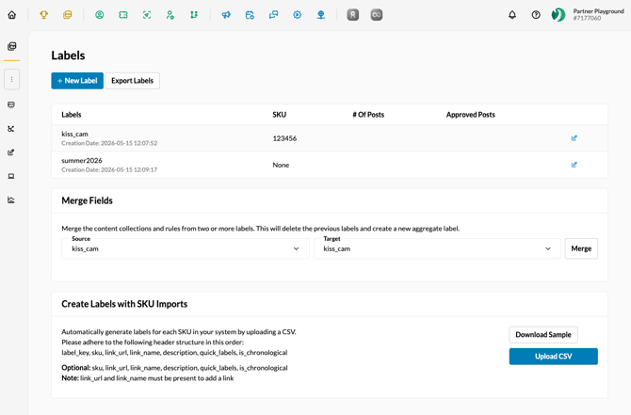Open the blue chat messages icon
The width and height of the screenshot is (631, 415).
coord(274,15)
